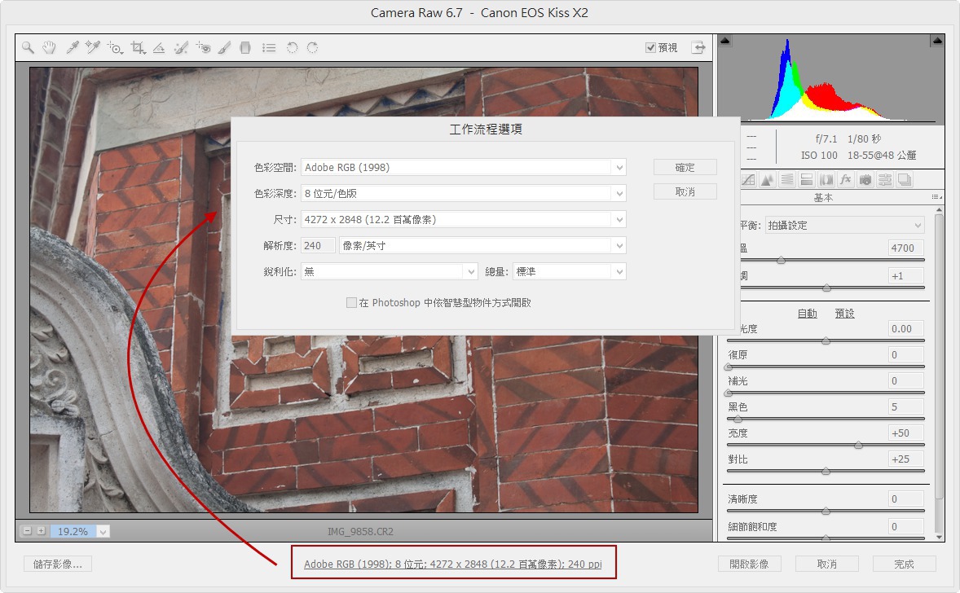
Task: Open the 色彩空間 Adobe RGB dropdown
Action: [x=464, y=167]
